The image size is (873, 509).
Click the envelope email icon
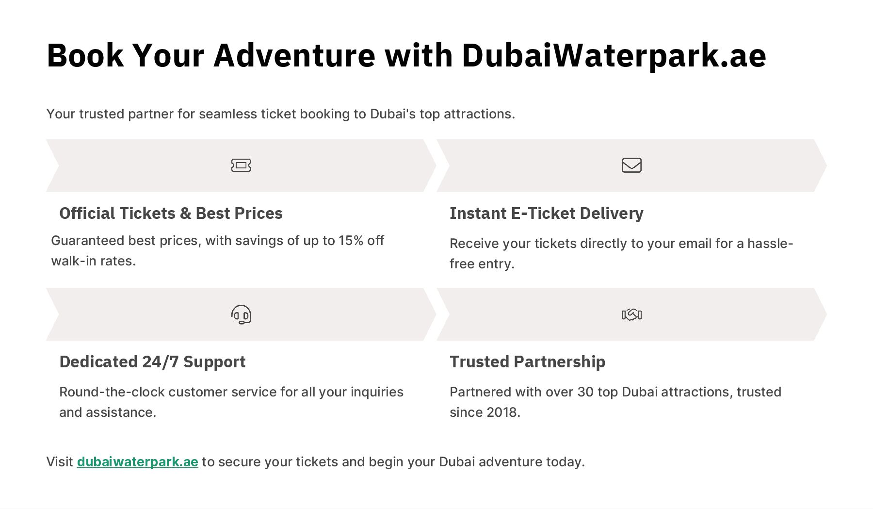[631, 165]
